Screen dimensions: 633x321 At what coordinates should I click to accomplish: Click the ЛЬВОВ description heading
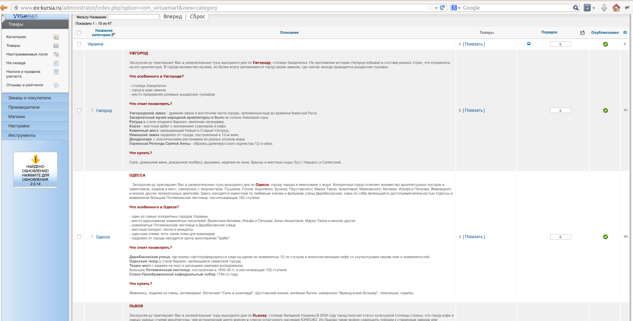coord(136,306)
